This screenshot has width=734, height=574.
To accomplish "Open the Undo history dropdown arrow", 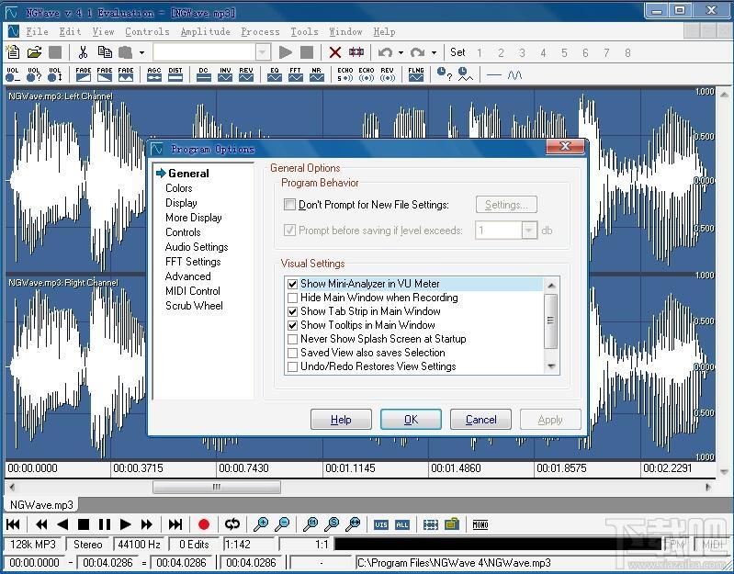I will [x=401, y=52].
